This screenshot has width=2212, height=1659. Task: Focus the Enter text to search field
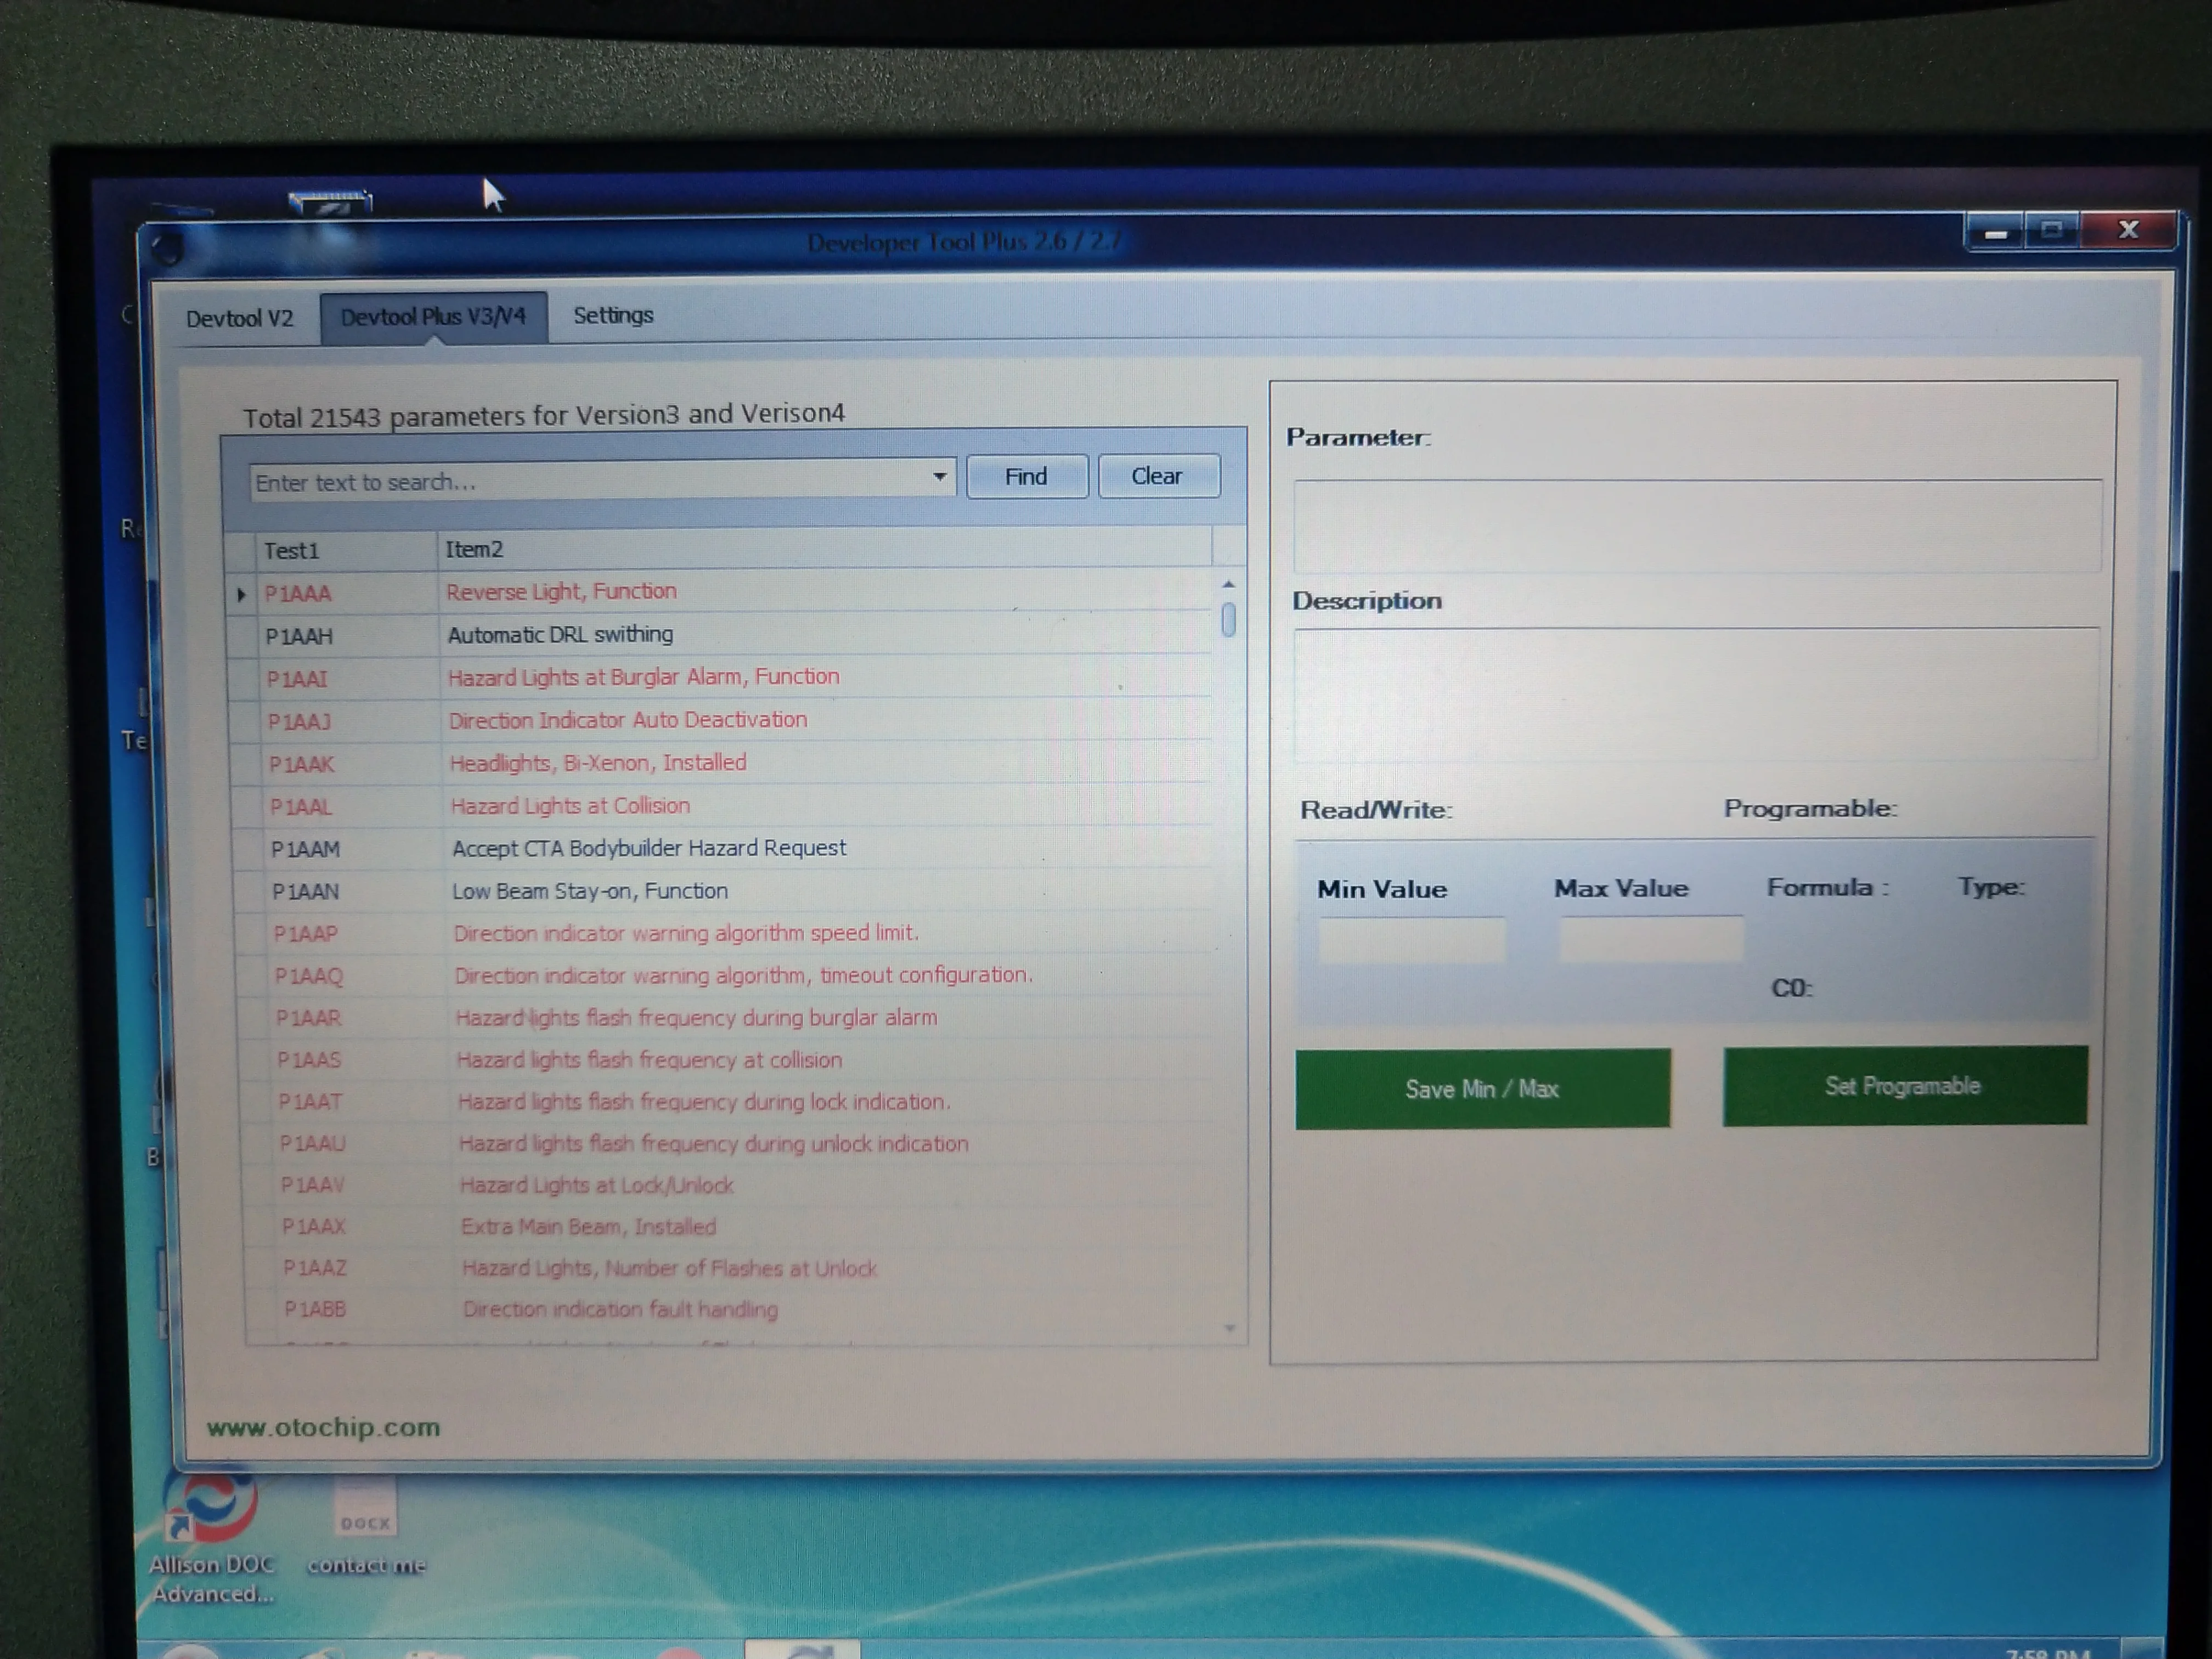[x=590, y=482]
